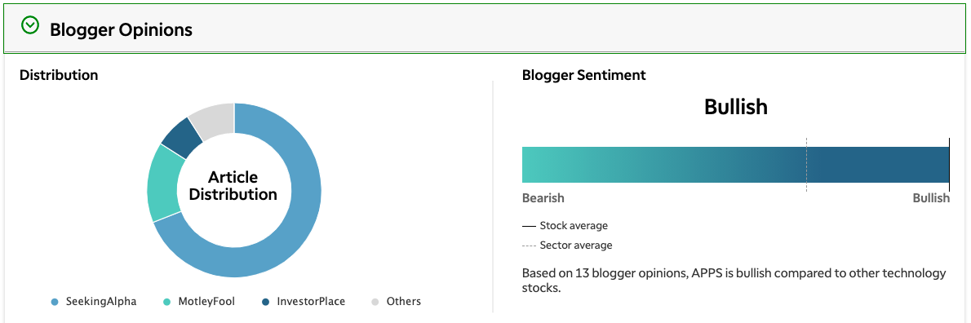The width and height of the screenshot is (971, 323).
Task: Click the Sector average legend dashed icon
Action: click(x=529, y=246)
